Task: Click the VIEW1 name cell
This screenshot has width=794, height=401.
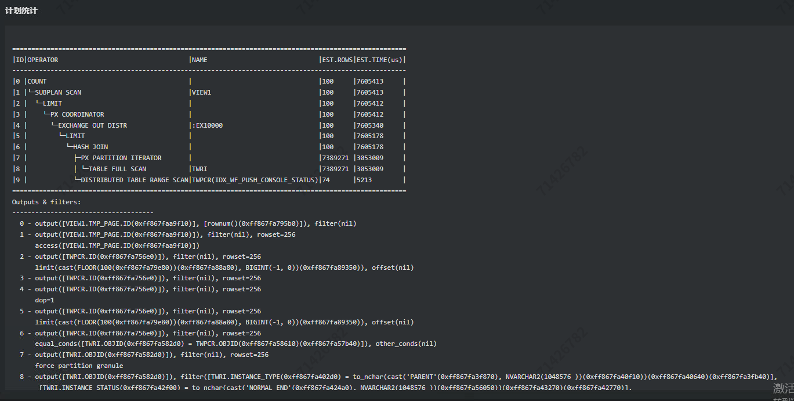Action: (x=201, y=92)
